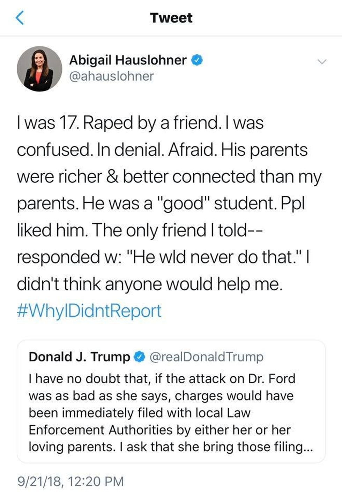Expand the tweet options chevron menu
342x498 pixels.
click(x=322, y=62)
